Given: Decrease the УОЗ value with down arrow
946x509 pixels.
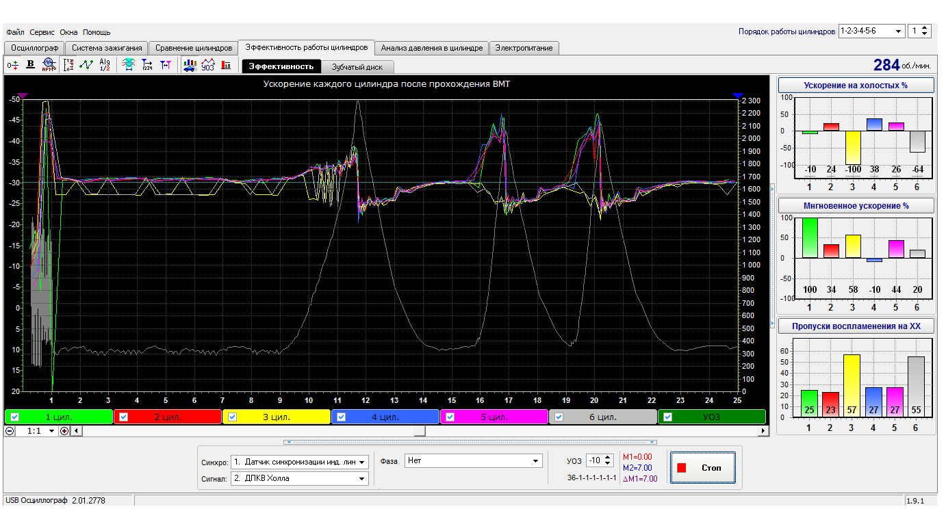Looking at the screenshot, I should [606, 464].
